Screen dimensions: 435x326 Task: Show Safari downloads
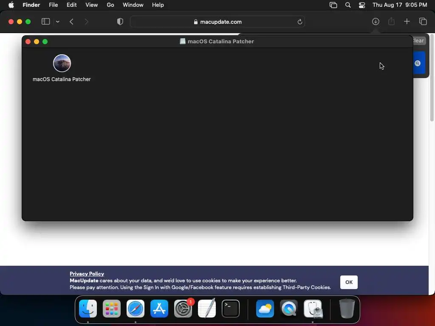click(376, 21)
